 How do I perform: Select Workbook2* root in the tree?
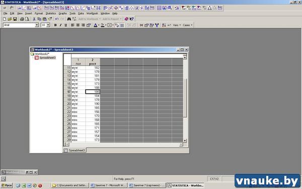42,54
